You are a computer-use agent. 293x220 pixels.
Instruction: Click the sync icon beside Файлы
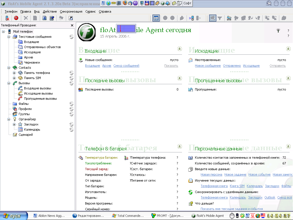tap(71, 104)
